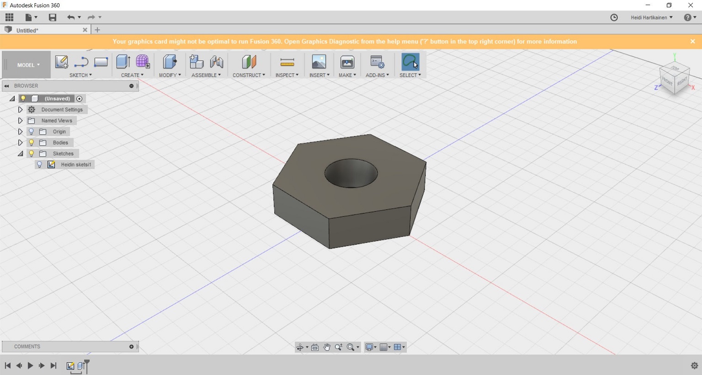702x375 pixels.
Task: Open the File menu icon
Action: (31, 17)
